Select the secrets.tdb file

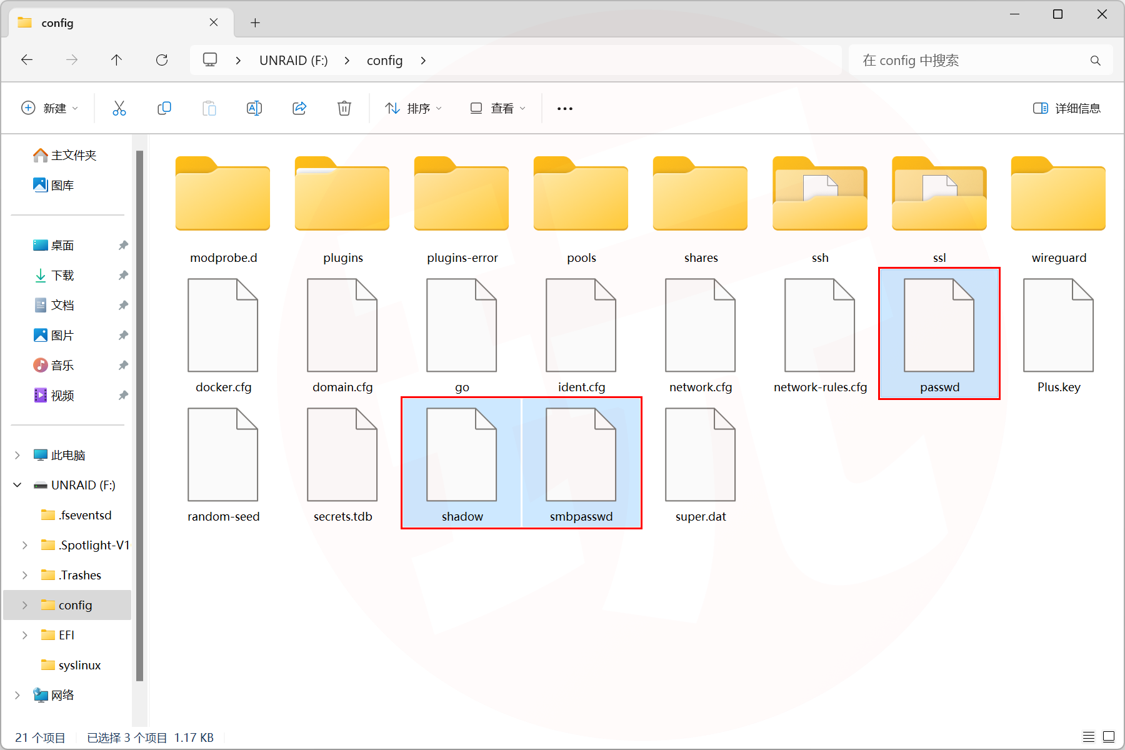(342, 465)
